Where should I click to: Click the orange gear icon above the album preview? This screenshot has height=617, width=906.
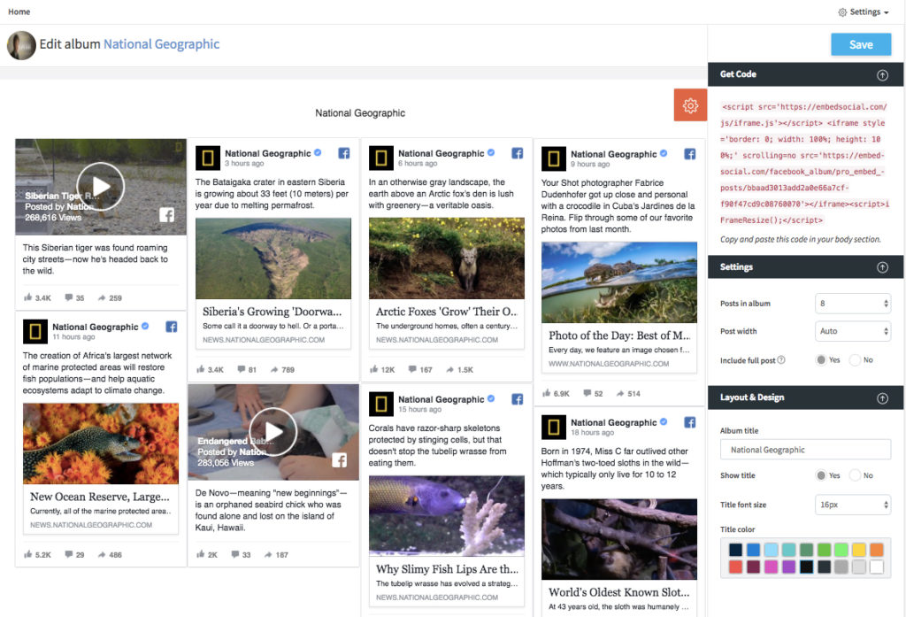coord(690,104)
